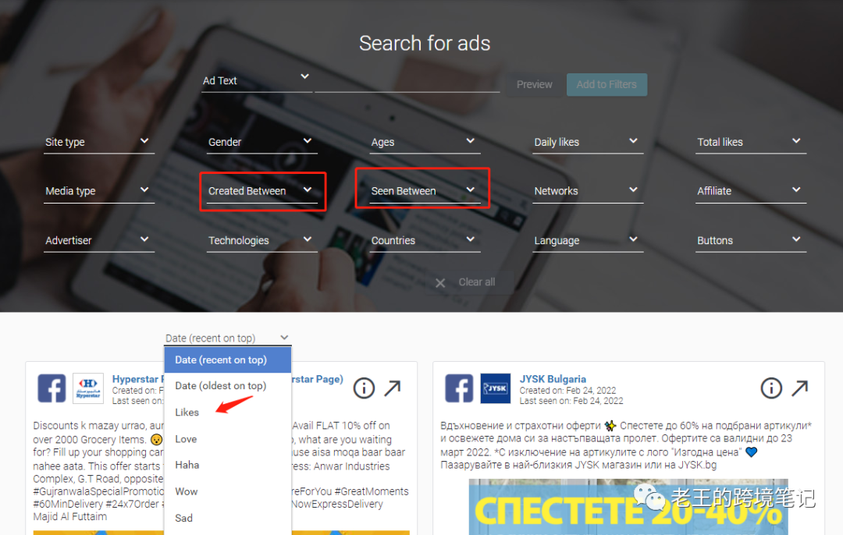Expand the Created Between dropdown

[x=261, y=191]
